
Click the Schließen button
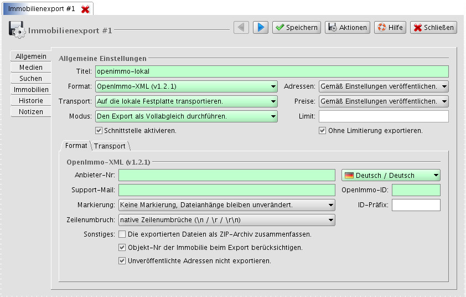(433, 27)
